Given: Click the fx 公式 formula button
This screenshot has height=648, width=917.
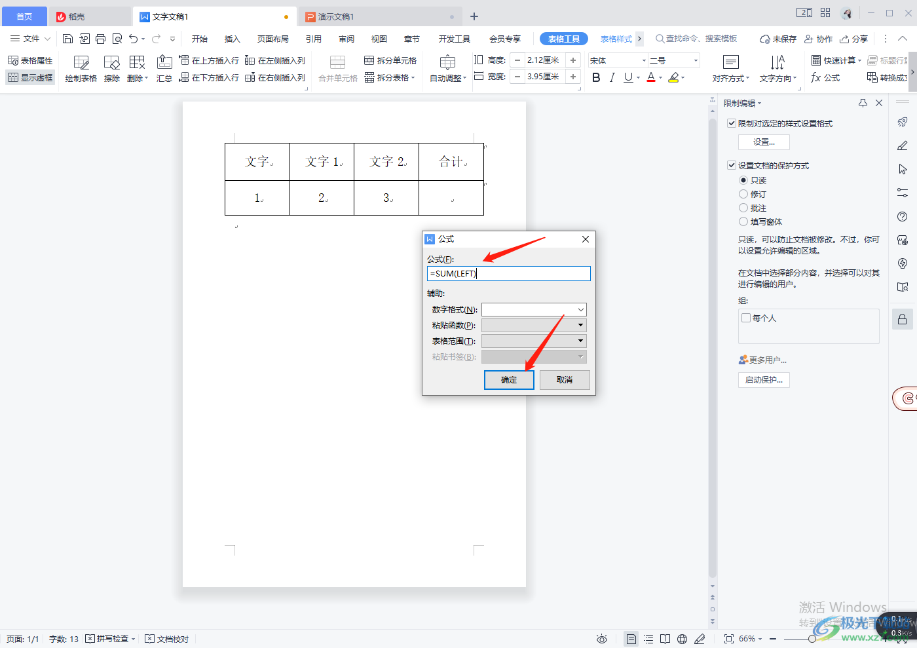Looking at the screenshot, I should [825, 77].
